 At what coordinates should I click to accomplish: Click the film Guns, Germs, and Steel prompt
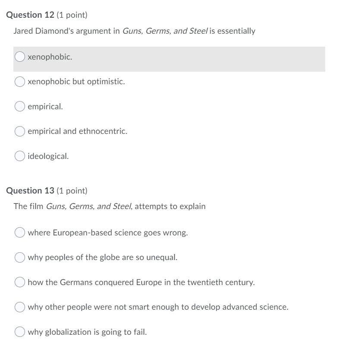(110, 206)
